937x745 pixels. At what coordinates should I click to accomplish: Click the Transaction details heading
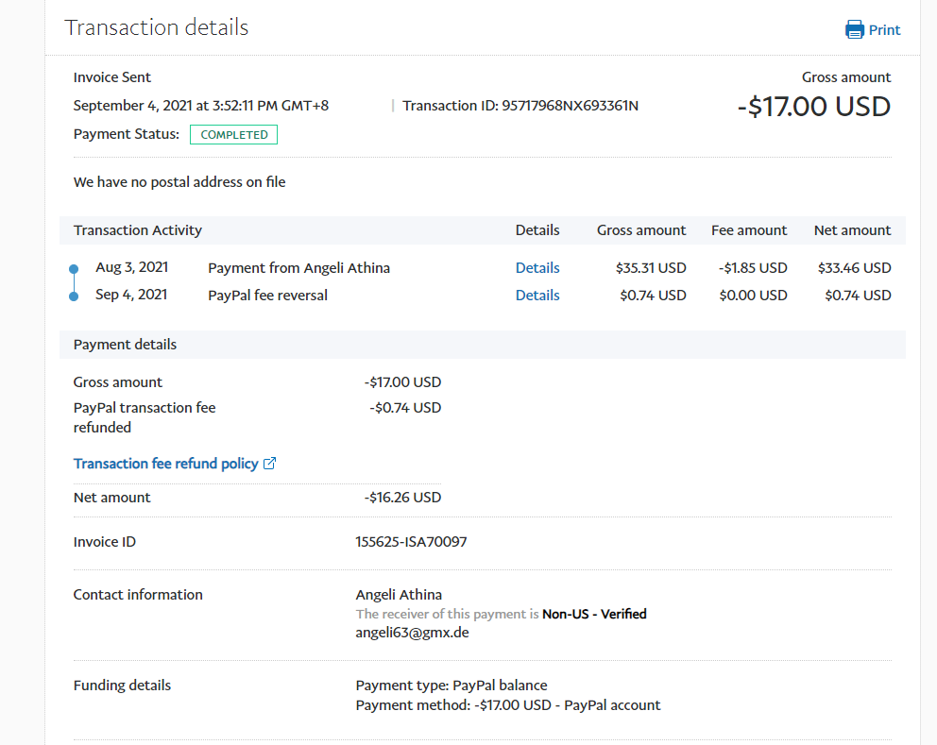pos(156,27)
